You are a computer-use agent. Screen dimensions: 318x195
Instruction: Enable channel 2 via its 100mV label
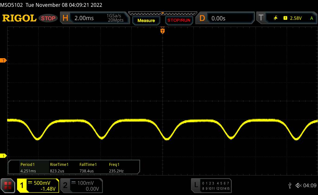click(85, 183)
